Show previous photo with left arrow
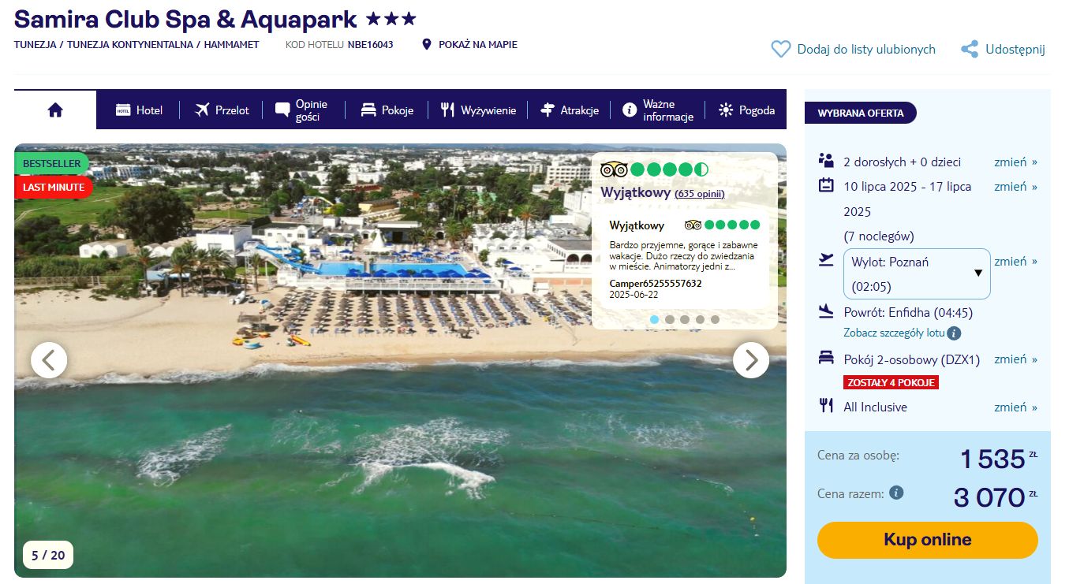This screenshot has height=584, width=1069. (x=49, y=360)
